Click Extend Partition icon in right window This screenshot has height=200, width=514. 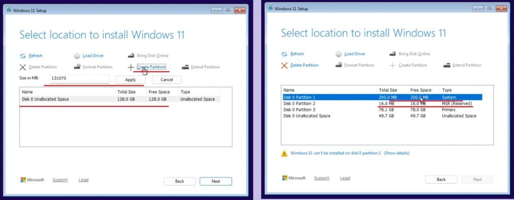click(447, 65)
